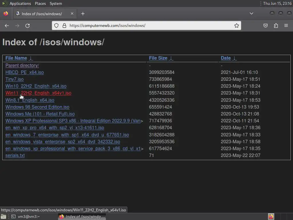Image resolution: width=293 pixels, height=220 pixels.
Task: Download en_windows_7_enterprise_with_sp1 iso
Action: [x=67, y=135]
